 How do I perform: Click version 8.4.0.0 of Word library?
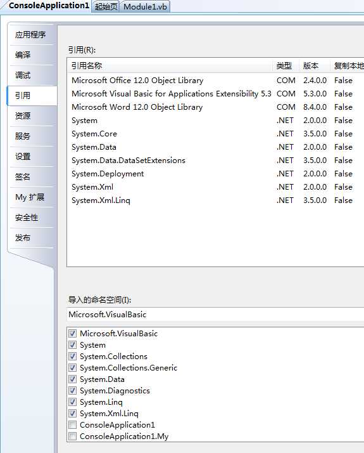315,107
